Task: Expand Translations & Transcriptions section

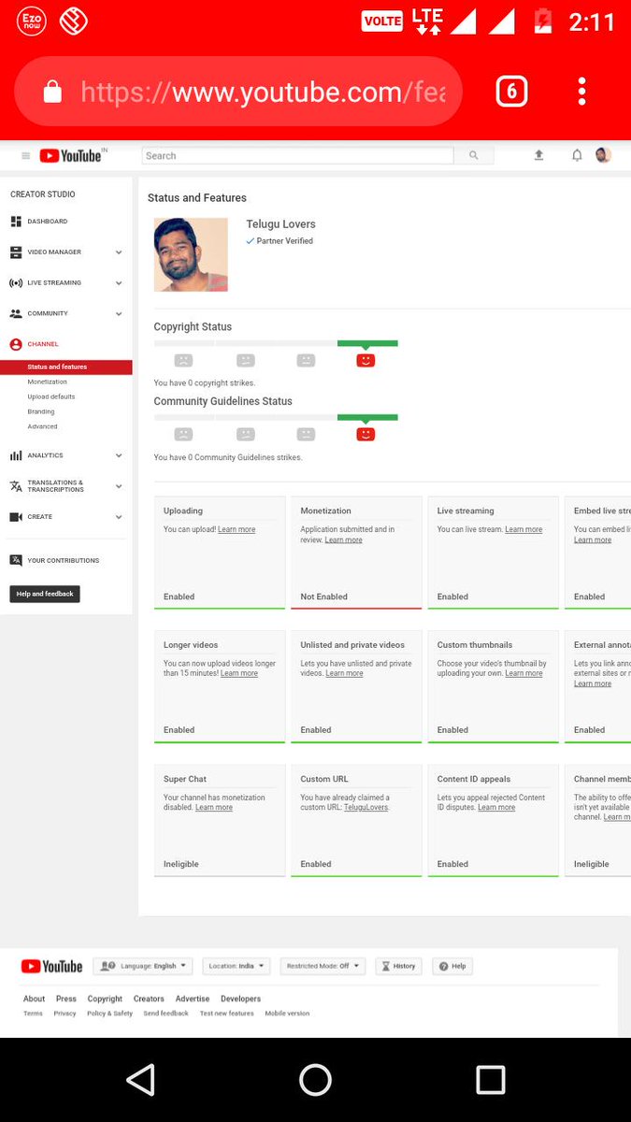Action: click(66, 486)
